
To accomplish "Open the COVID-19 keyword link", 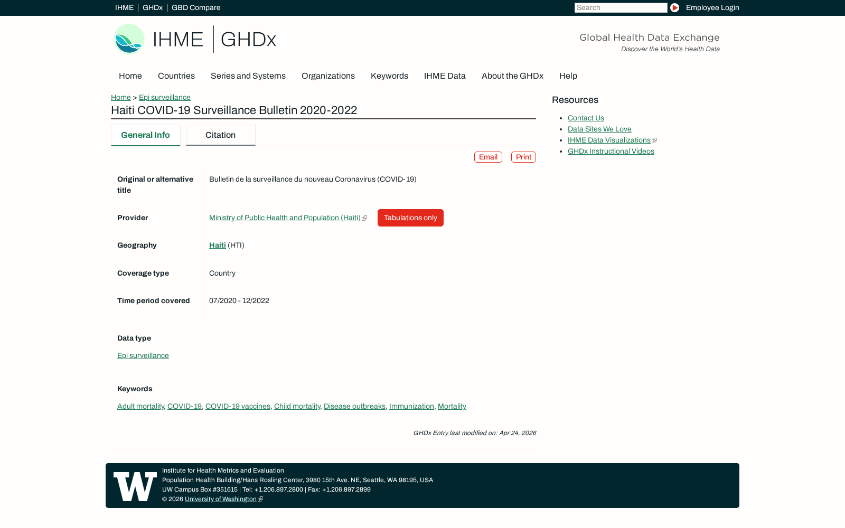I will pos(184,406).
